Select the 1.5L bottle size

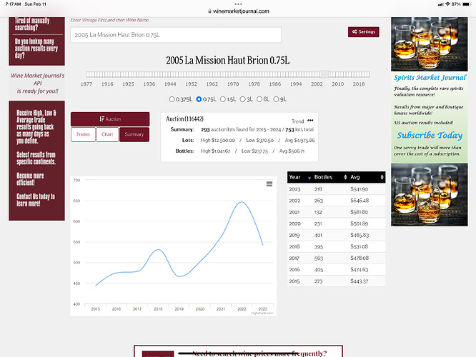tap(222, 99)
